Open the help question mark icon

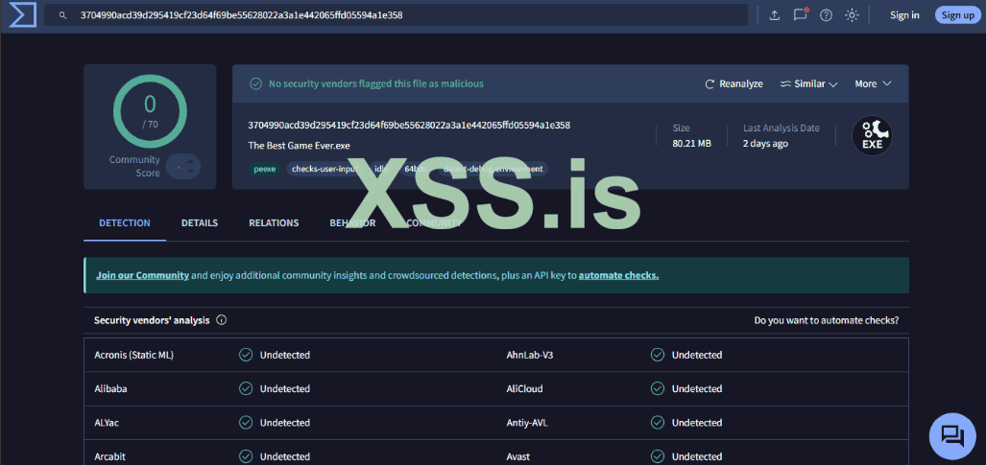point(827,15)
